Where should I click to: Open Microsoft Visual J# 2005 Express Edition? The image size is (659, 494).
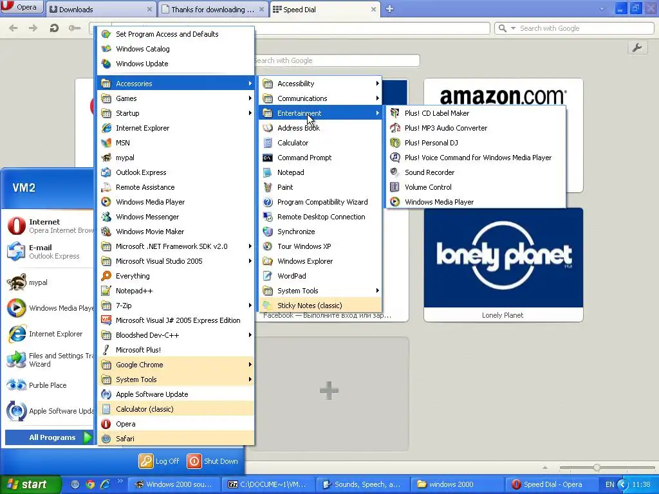tap(176, 320)
